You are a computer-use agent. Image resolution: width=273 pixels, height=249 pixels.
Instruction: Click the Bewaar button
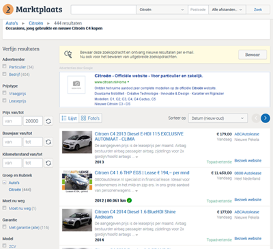(253, 55)
